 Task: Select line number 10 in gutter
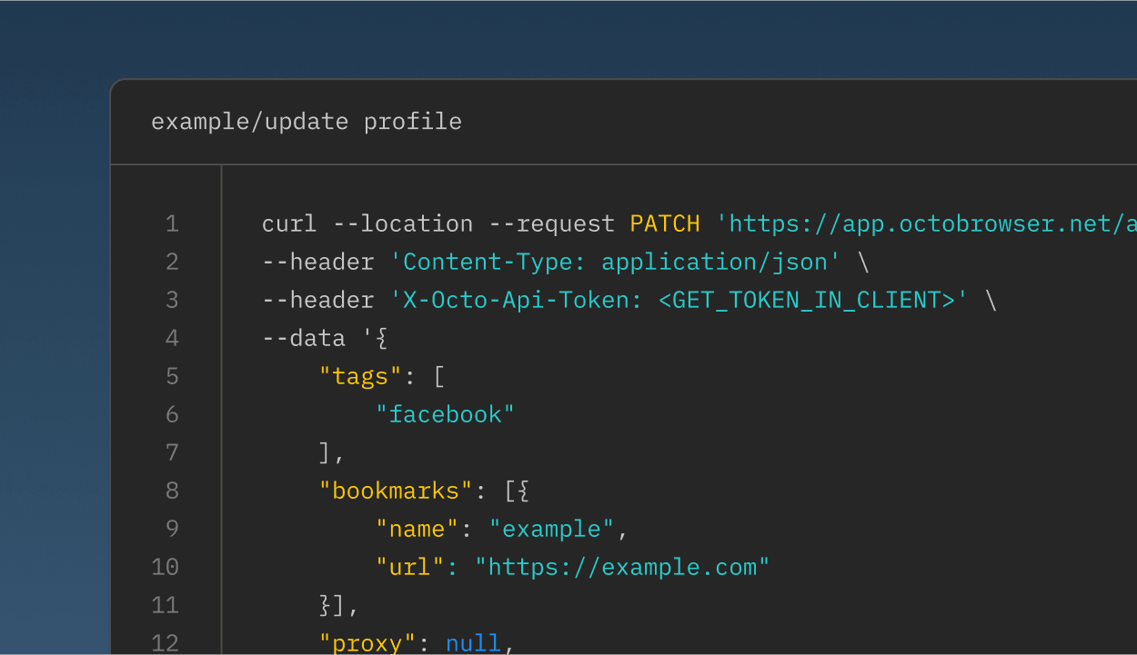pyautogui.click(x=166, y=567)
